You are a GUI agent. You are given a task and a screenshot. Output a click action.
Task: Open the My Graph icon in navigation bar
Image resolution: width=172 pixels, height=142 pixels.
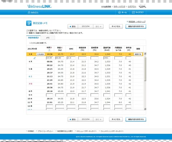coord(133,12)
